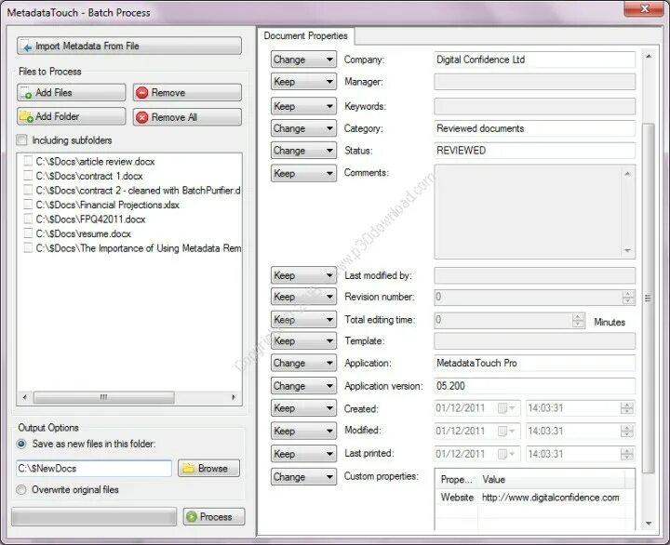
Task: Check the article review.docx file
Action: [28, 161]
